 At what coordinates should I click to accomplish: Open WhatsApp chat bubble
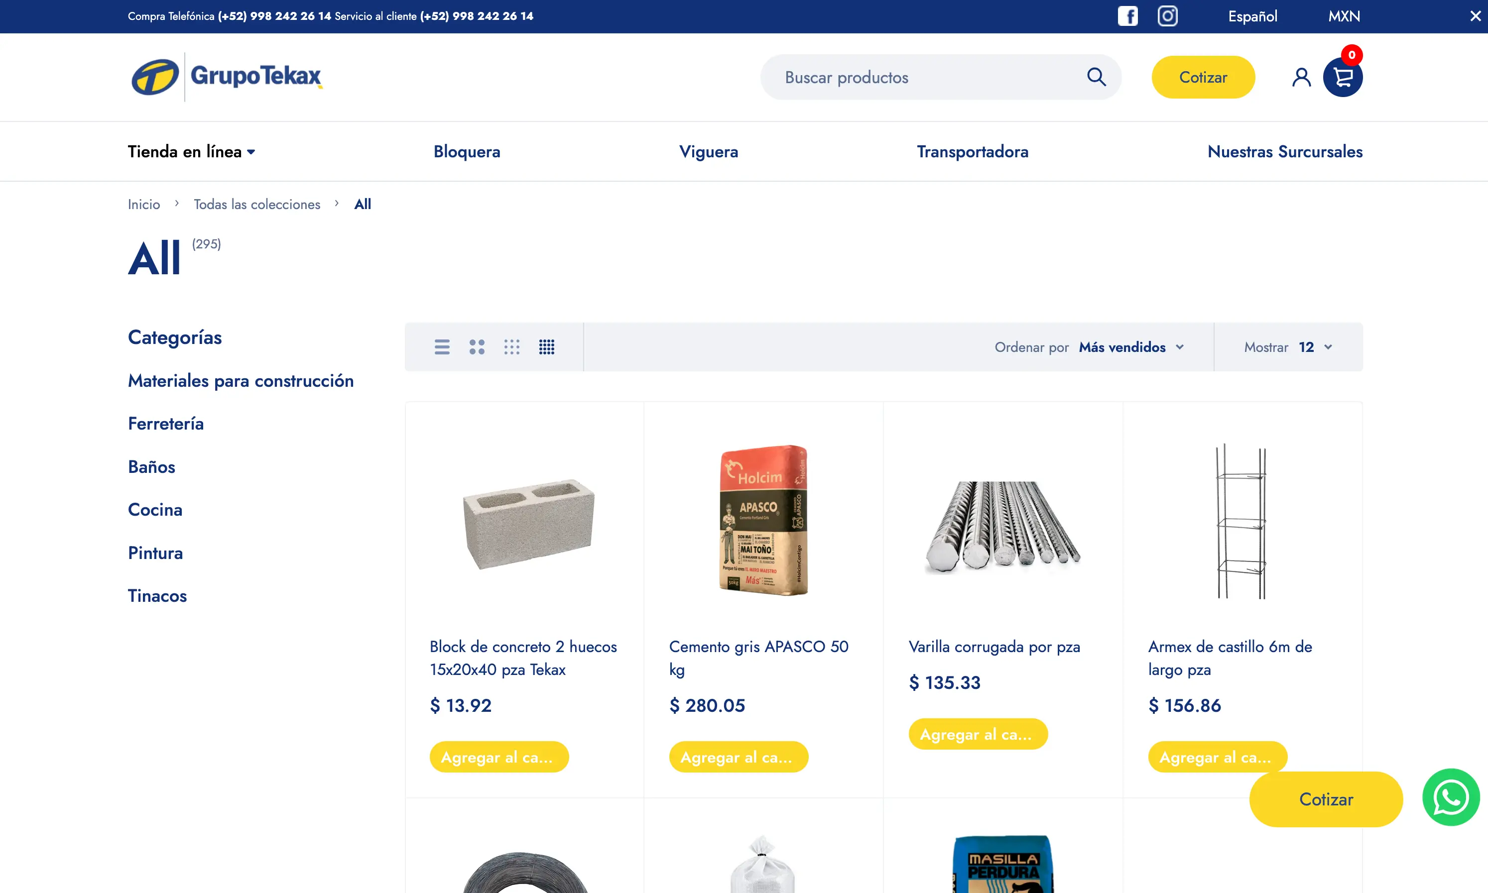(1450, 797)
